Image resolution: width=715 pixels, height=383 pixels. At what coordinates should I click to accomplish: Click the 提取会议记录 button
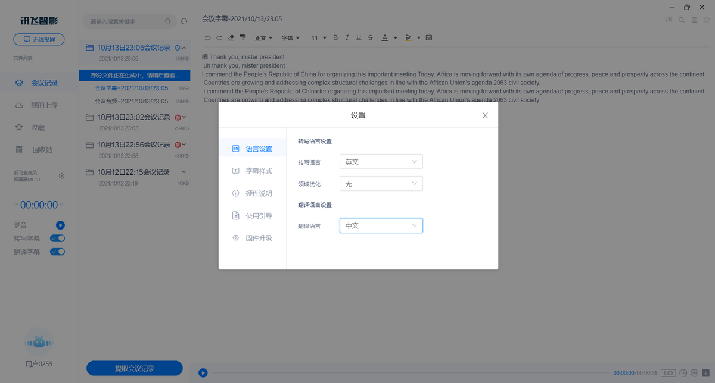click(x=134, y=369)
